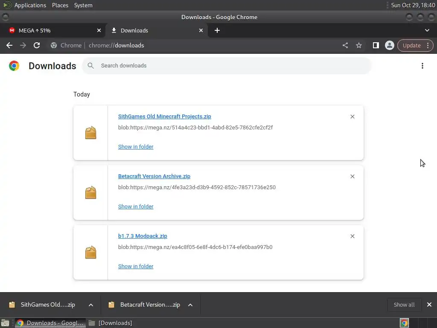Close the download shelf
Viewport: 437px width, 328px height.
[429, 305]
